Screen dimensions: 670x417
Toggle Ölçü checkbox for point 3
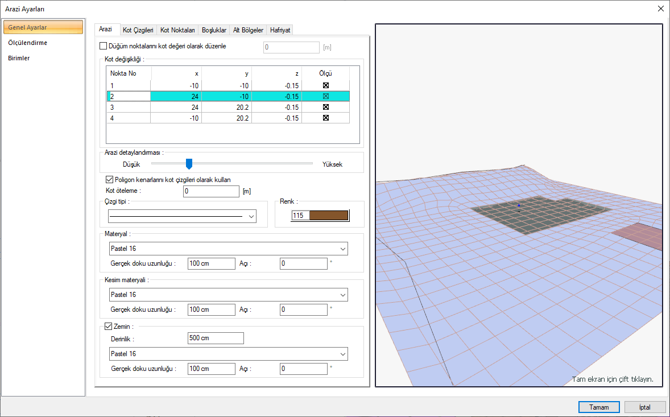(326, 107)
